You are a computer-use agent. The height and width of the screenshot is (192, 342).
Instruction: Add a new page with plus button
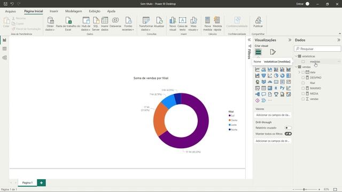41,183
